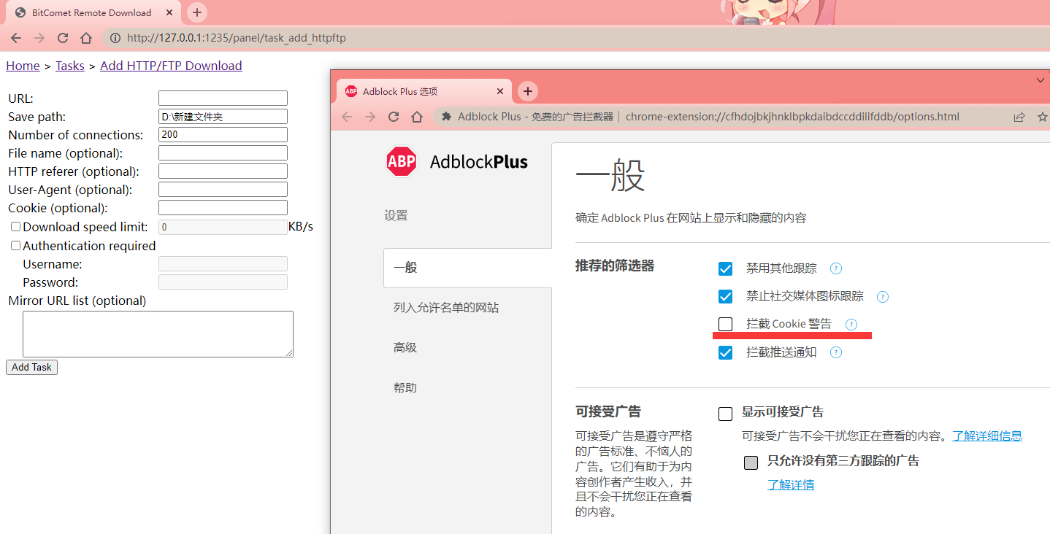The image size is (1050, 534).
Task: Click the Password field
Action: click(223, 282)
